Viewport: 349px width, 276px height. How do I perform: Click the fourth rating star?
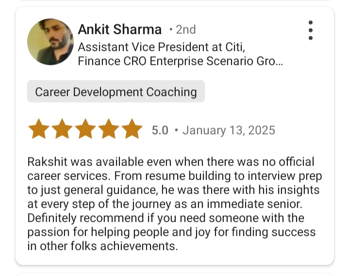pos(109,130)
